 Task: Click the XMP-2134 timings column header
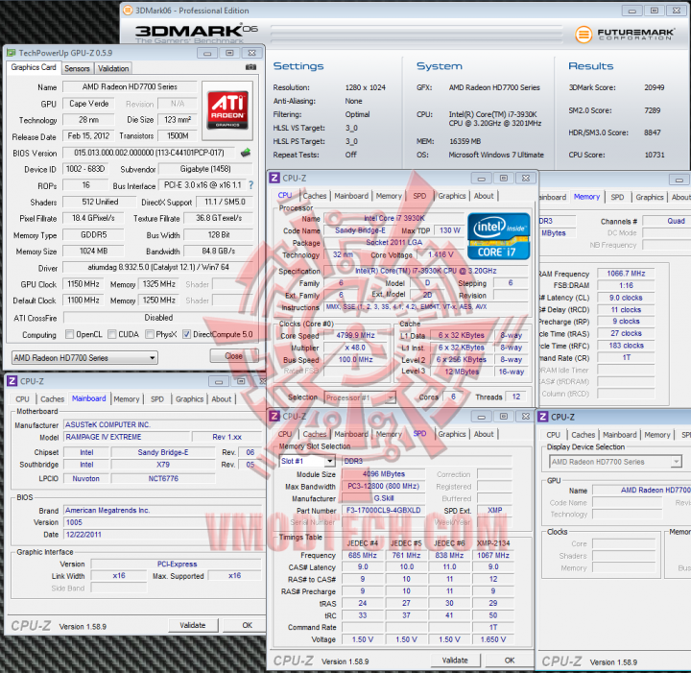coord(493,543)
